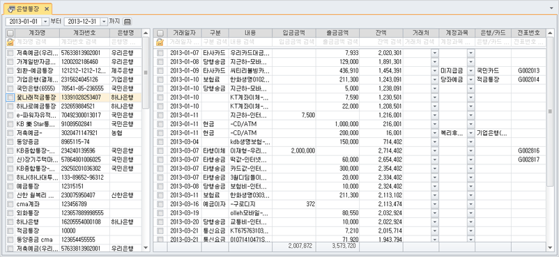The width and height of the screenshot is (559, 257).
Task: Focus the 내용 검색 filter field
Action: click(x=250, y=42)
